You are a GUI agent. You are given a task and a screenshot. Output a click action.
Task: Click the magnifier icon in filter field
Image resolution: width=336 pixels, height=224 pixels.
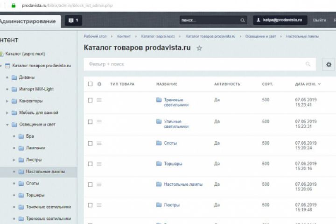click(308, 64)
